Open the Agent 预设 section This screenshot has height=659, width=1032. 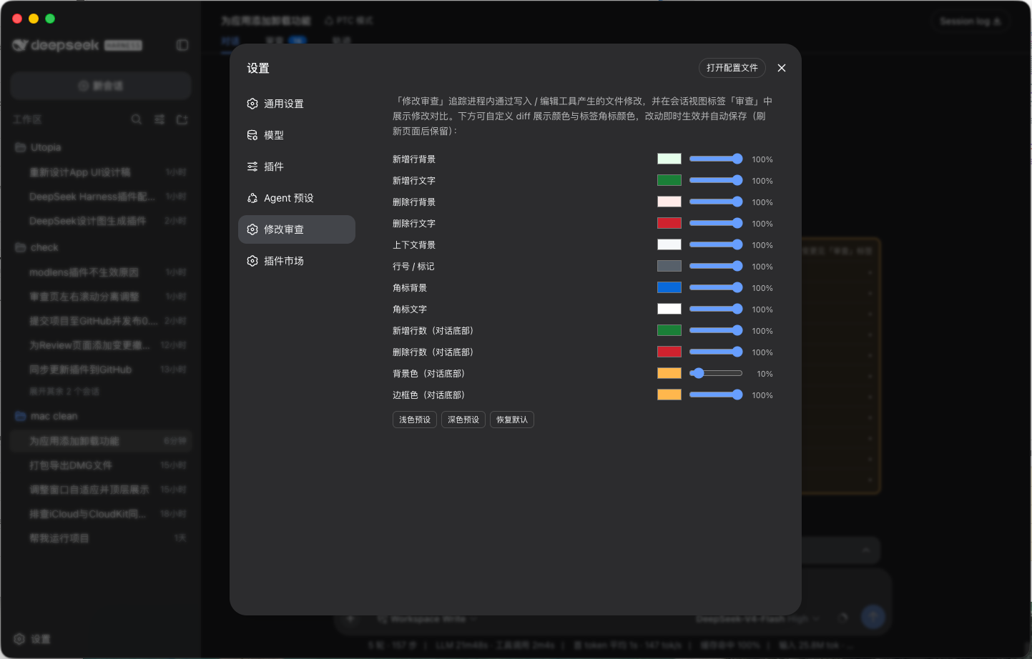point(296,198)
